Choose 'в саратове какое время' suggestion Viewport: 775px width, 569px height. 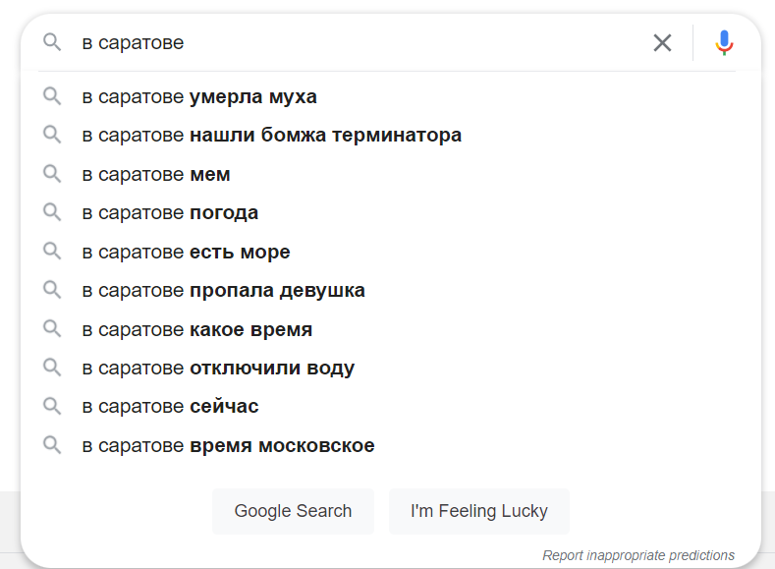pos(197,329)
